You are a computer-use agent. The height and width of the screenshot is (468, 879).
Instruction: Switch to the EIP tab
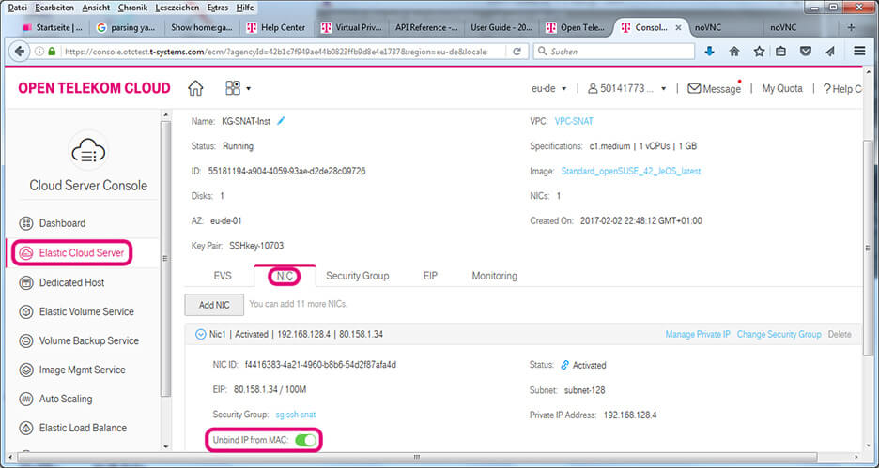(x=430, y=276)
